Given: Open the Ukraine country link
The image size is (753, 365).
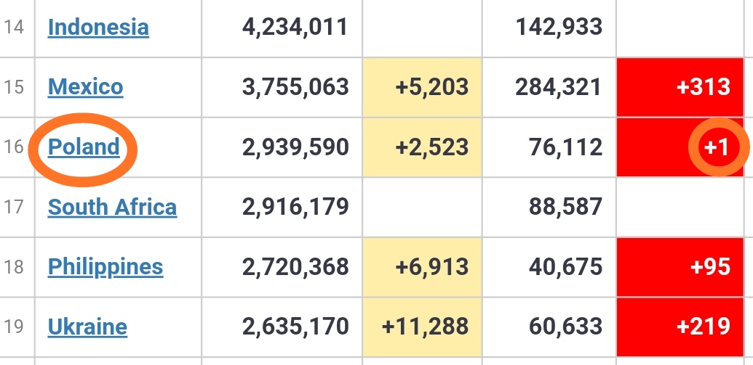Looking at the screenshot, I should [x=87, y=327].
